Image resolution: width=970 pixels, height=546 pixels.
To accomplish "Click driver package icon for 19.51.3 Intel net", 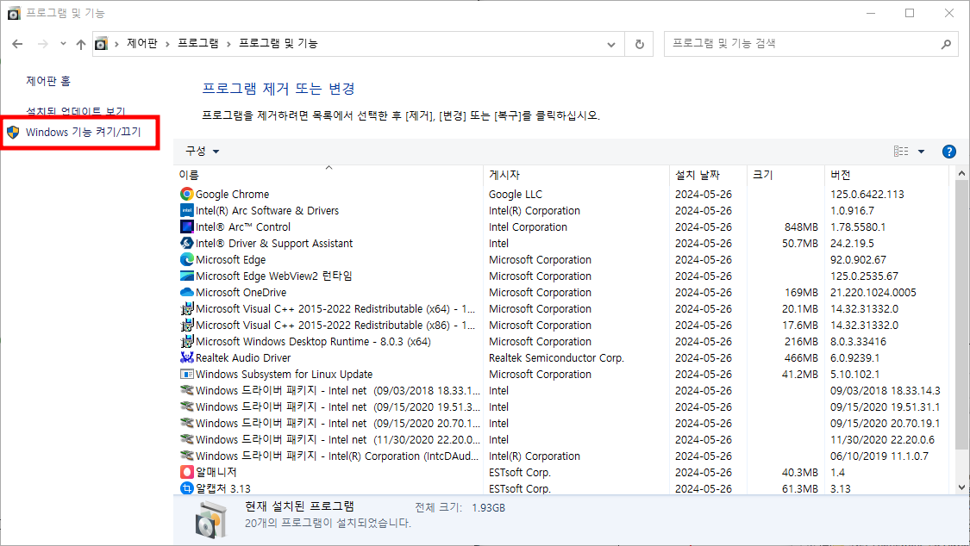I will pos(187,407).
